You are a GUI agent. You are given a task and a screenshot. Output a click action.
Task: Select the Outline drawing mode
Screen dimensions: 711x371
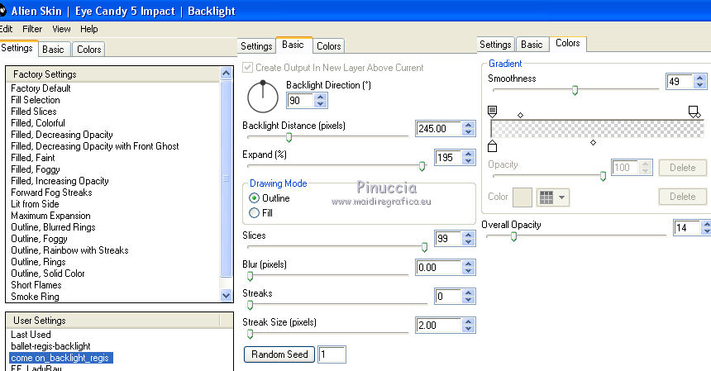255,198
